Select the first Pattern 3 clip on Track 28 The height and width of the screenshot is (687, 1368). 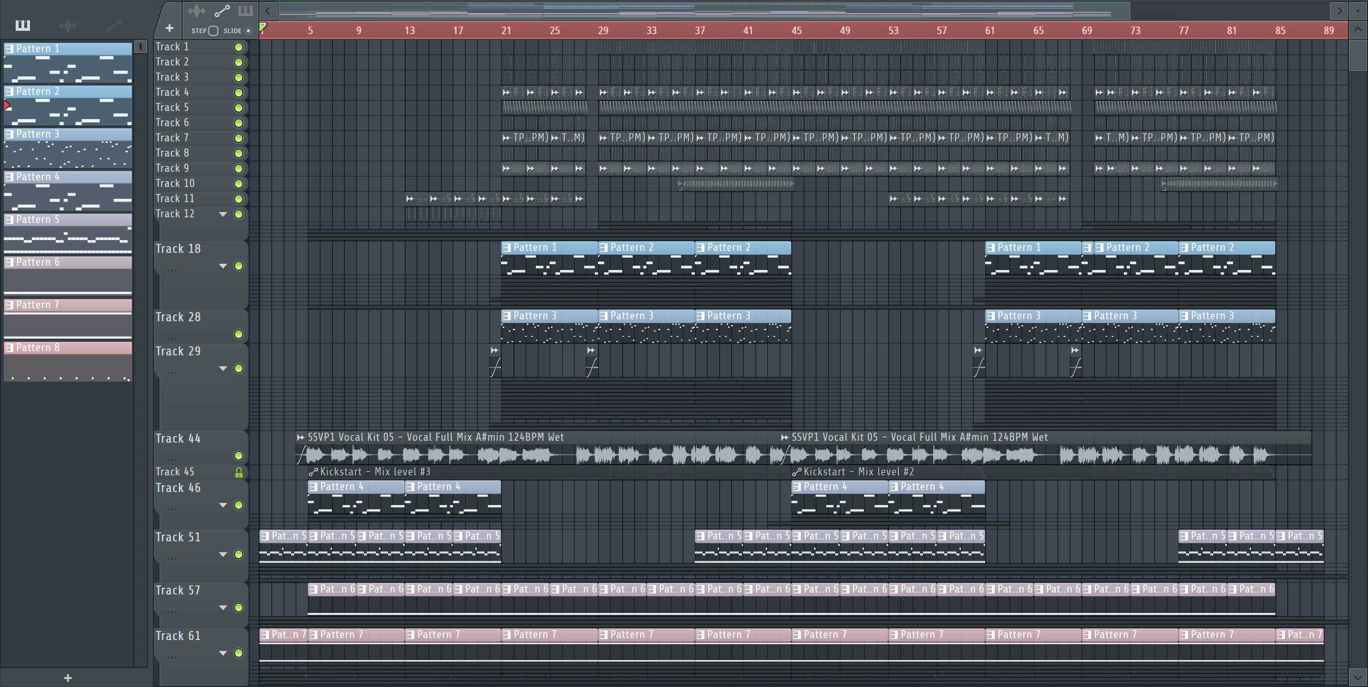point(550,326)
